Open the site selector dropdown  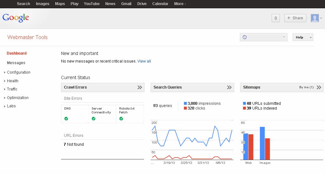click(264, 37)
